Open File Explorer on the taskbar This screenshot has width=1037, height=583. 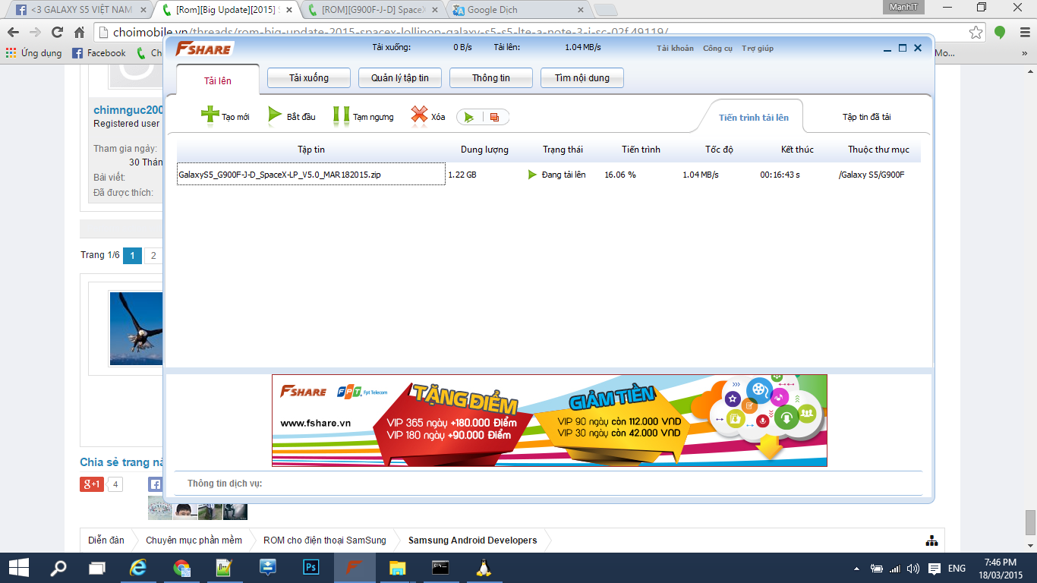click(398, 568)
